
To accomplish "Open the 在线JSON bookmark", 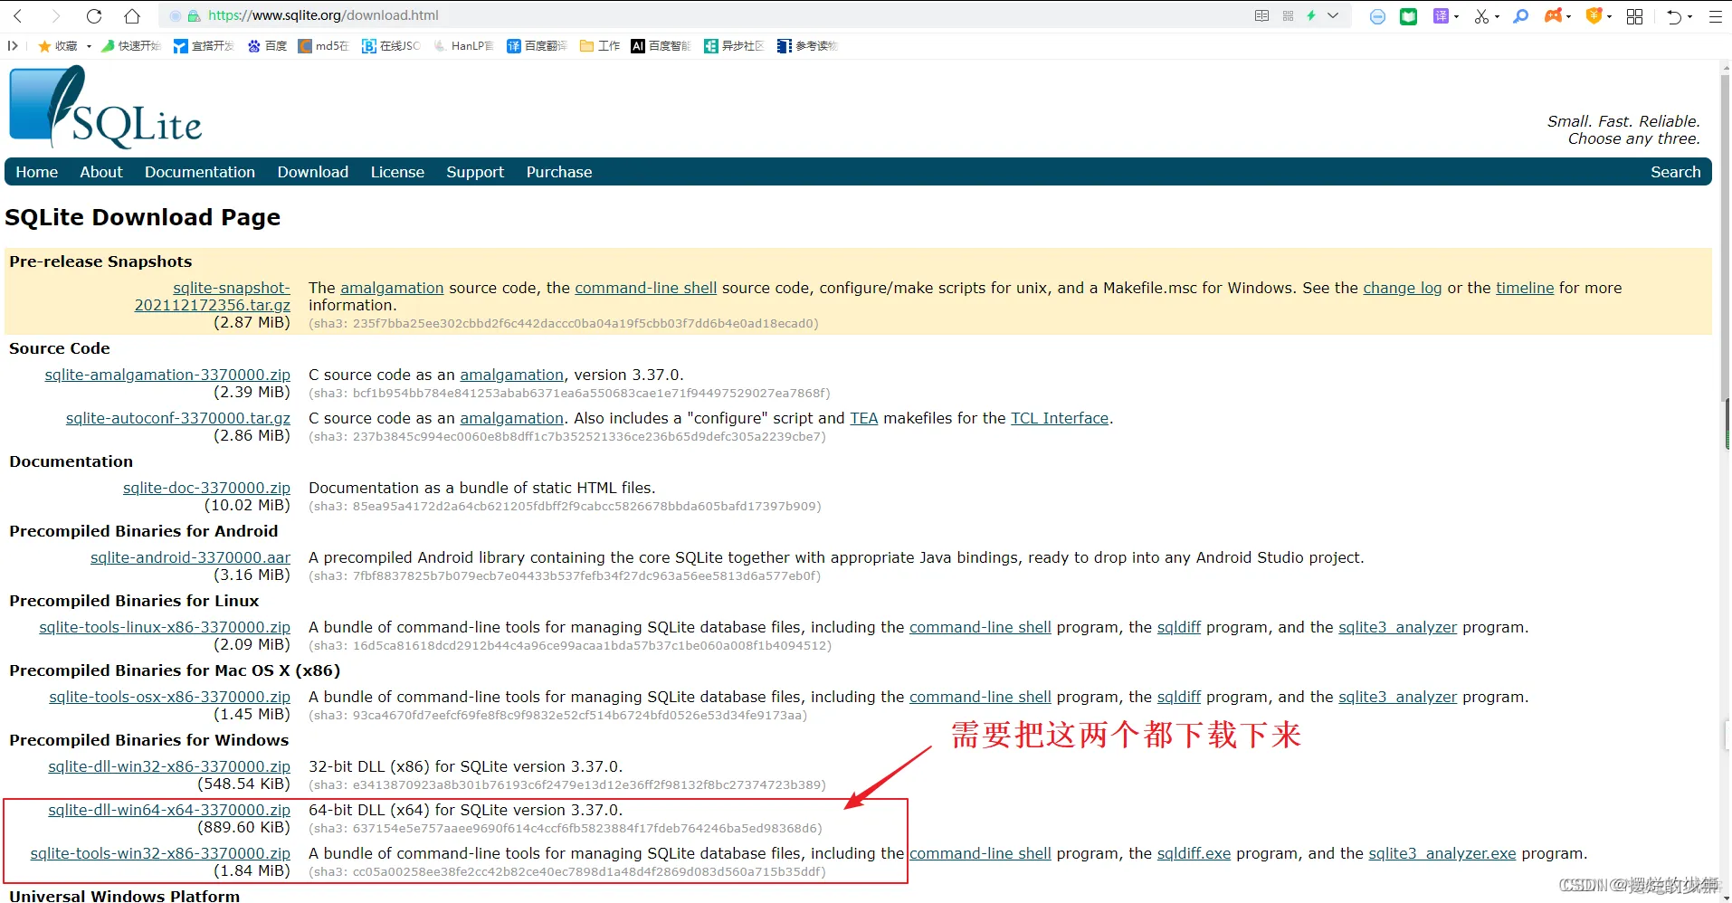I will [391, 46].
